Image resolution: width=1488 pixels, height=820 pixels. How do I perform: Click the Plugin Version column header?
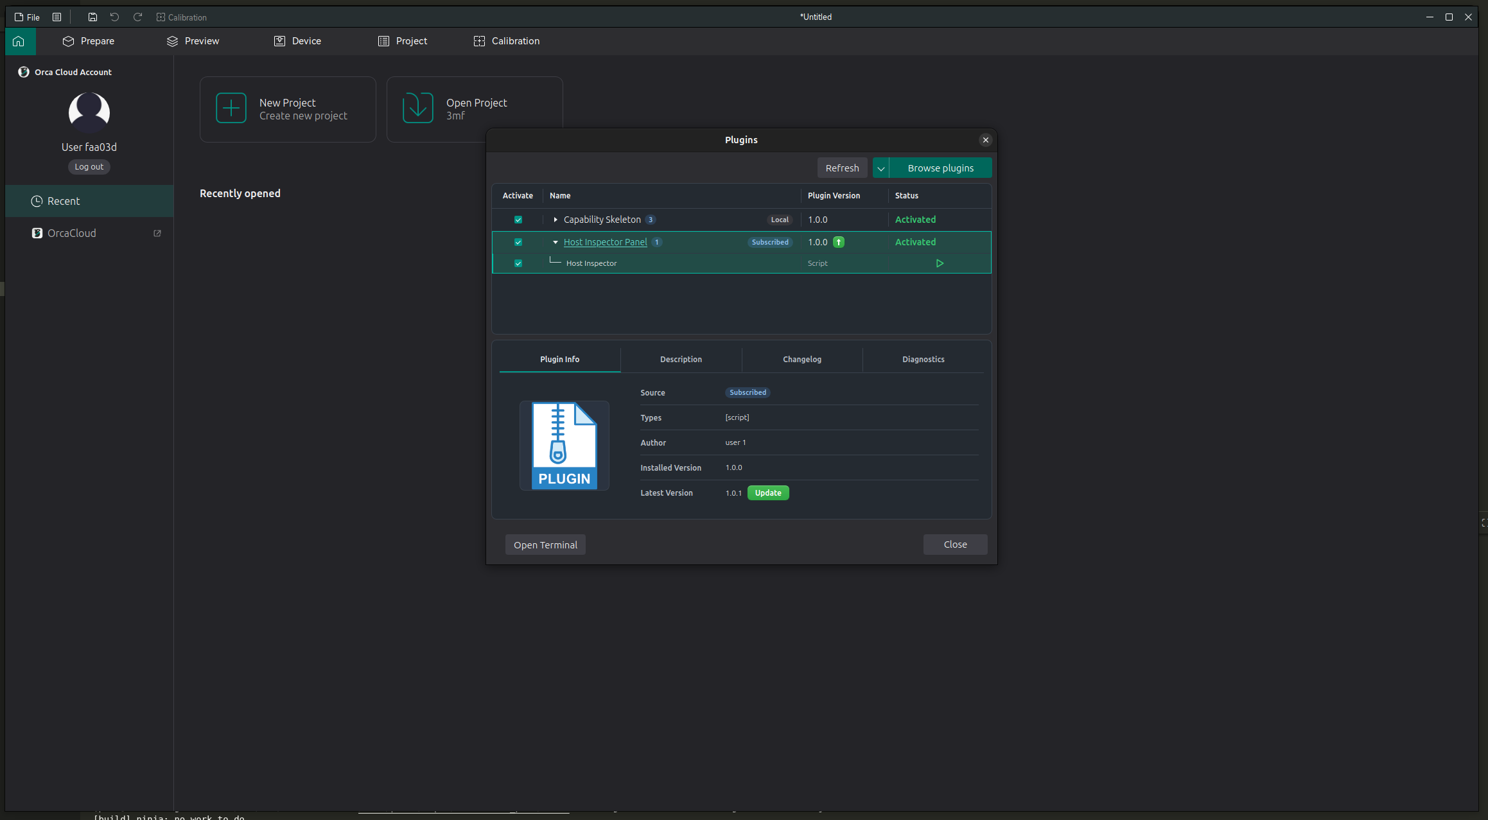click(x=834, y=196)
